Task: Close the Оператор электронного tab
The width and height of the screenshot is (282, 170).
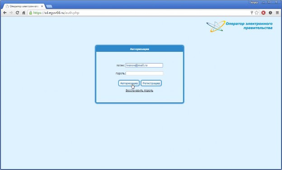Action: pos(42,6)
